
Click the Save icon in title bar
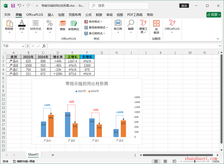click(13, 6)
